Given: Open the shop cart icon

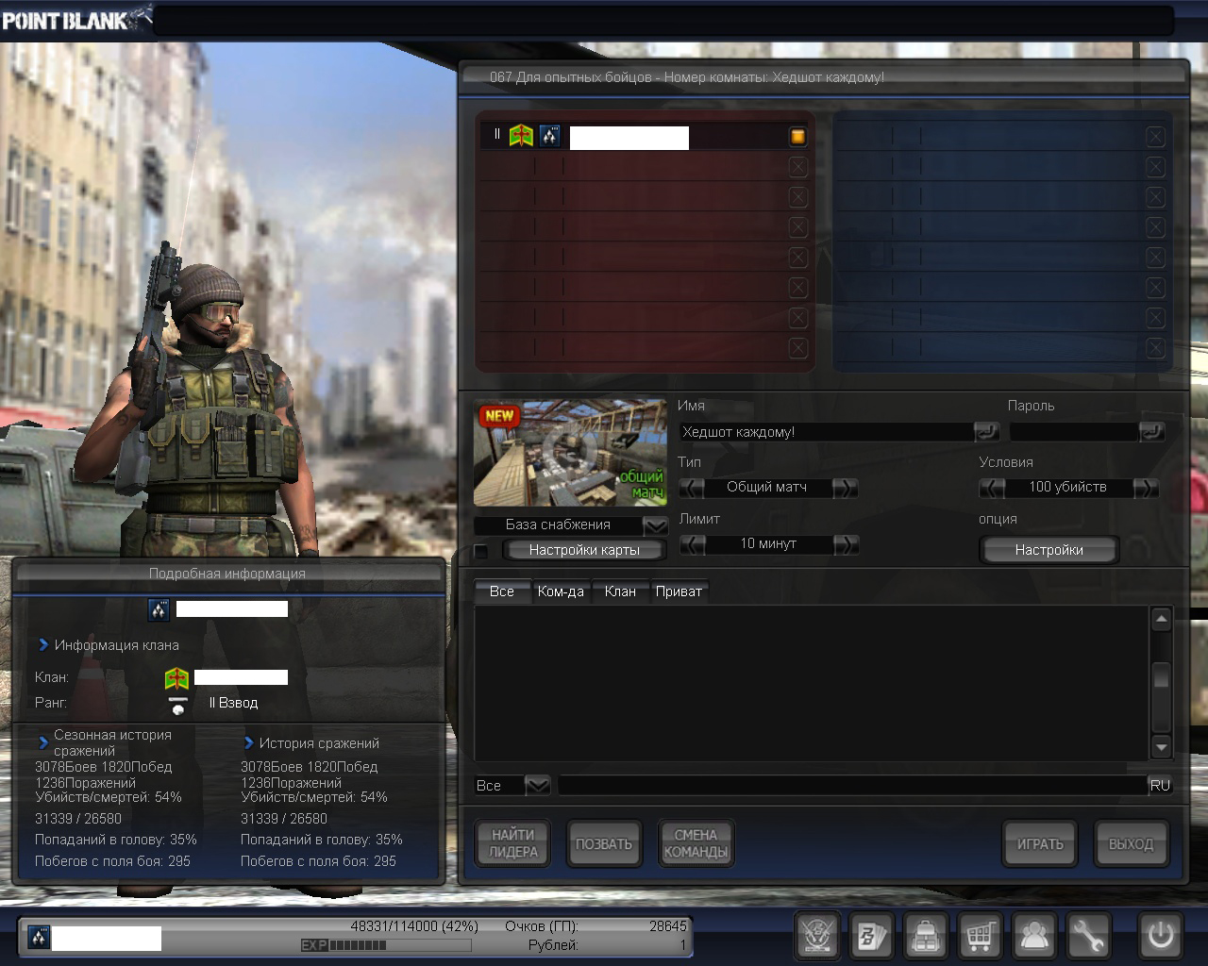Looking at the screenshot, I should pyautogui.click(x=980, y=936).
